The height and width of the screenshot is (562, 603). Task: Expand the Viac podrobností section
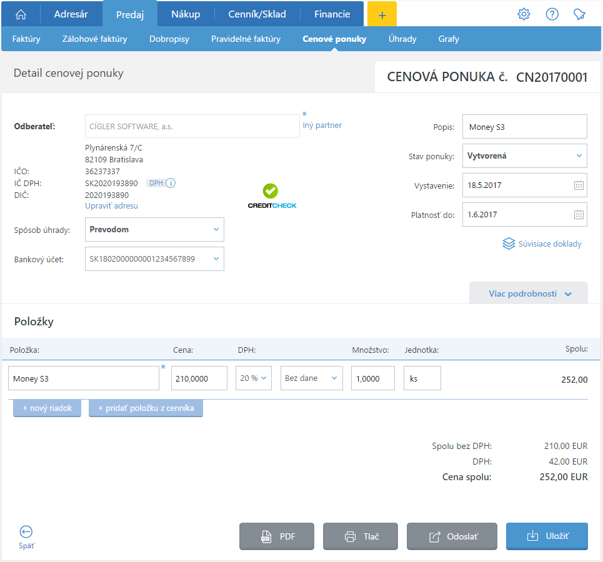[x=529, y=293]
